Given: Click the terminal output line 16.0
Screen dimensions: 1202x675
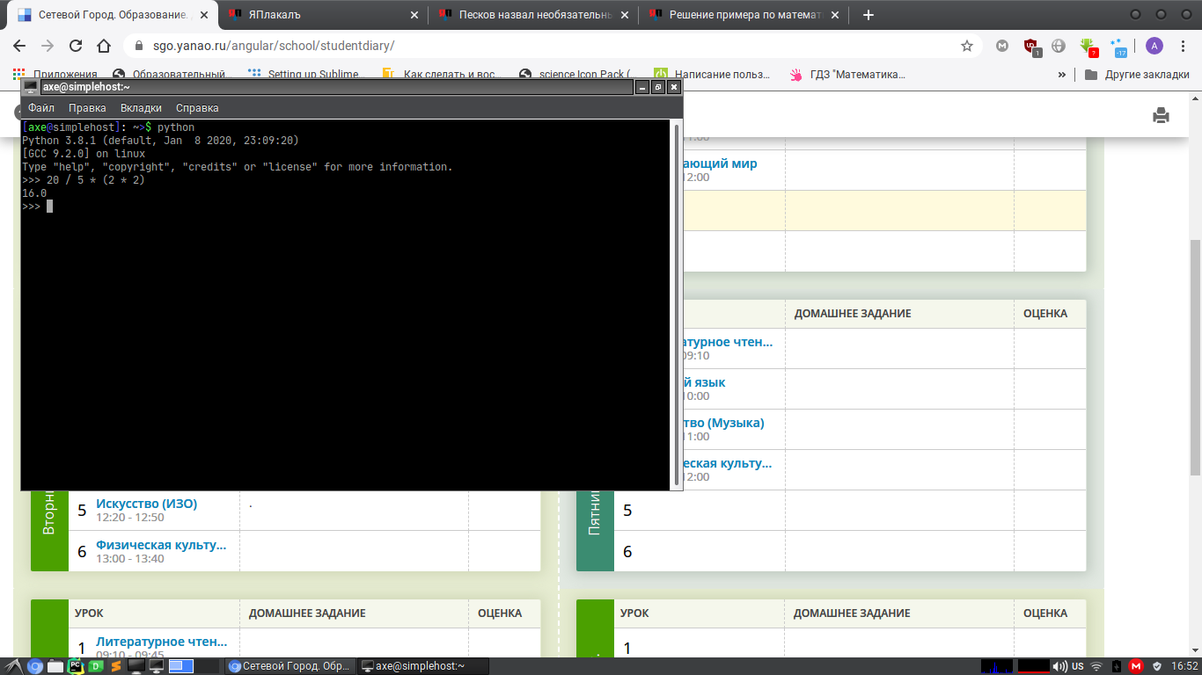Looking at the screenshot, I should (x=34, y=193).
